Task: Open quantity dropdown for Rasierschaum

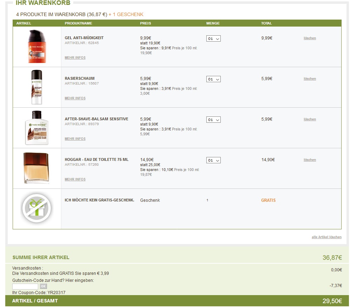Action: (x=213, y=79)
